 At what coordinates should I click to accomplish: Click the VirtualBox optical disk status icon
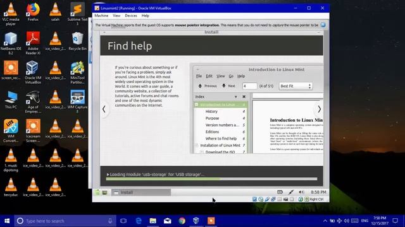[x=261, y=199]
